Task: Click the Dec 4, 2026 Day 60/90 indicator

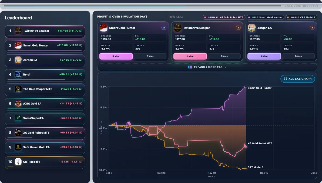Action: (x=301, y=6)
